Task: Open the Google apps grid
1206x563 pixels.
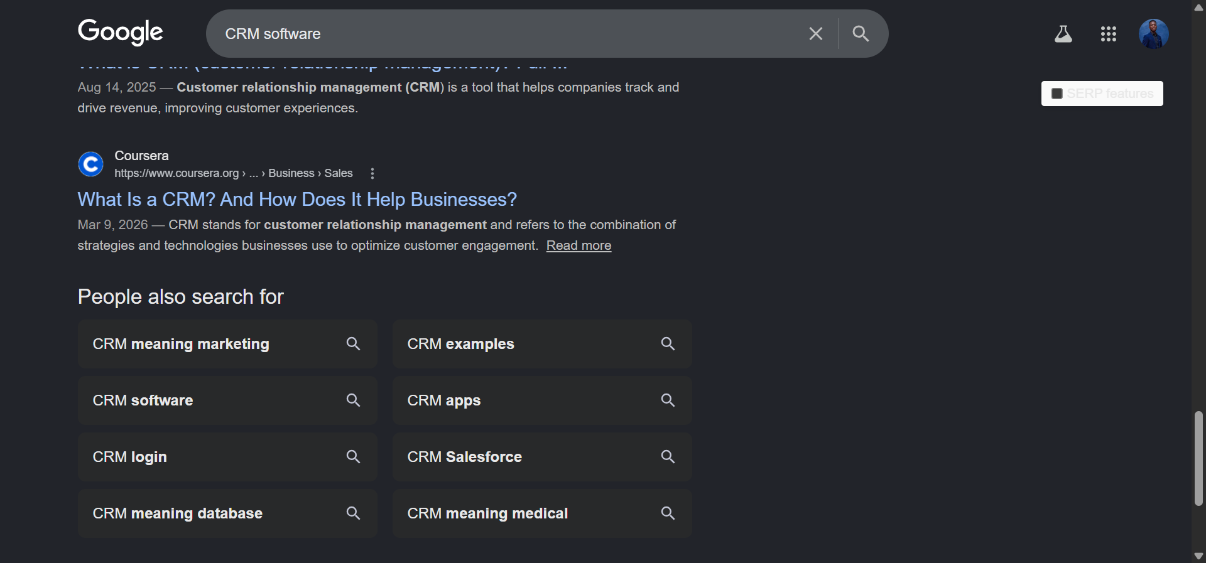Action: (x=1108, y=34)
